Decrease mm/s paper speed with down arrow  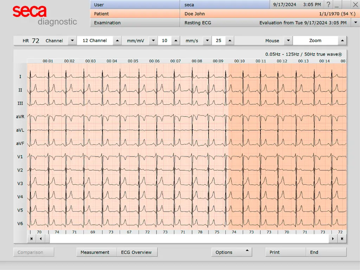tap(207, 40)
